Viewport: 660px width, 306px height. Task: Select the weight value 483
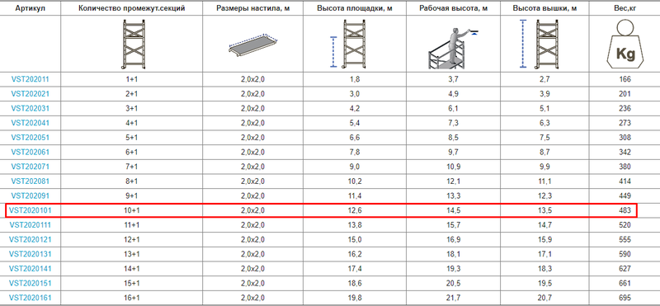click(x=625, y=210)
